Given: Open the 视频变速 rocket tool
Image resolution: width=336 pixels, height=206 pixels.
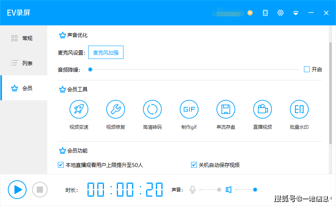Looking at the screenshot, I should 79,110.
